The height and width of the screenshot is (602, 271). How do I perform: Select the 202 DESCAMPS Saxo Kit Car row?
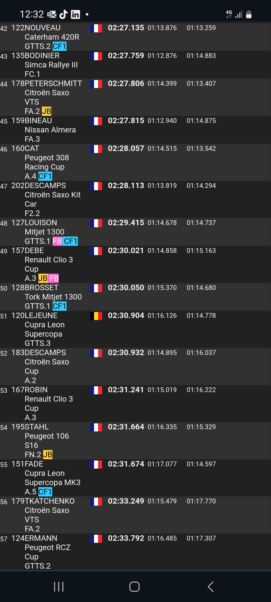point(135,199)
